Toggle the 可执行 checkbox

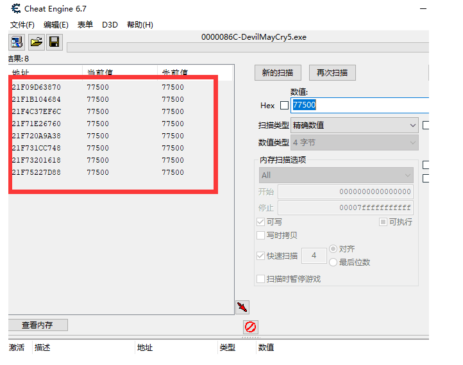tap(383, 222)
